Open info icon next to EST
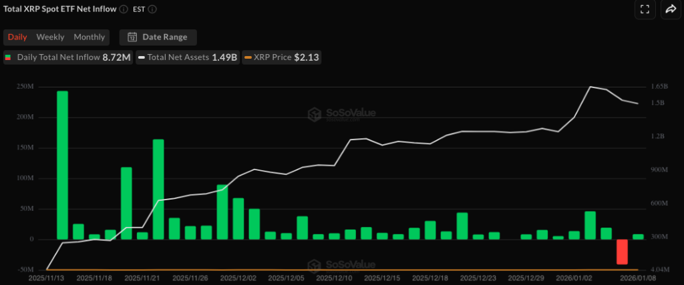Screen dimensions: 684x285 pyautogui.click(x=153, y=9)
